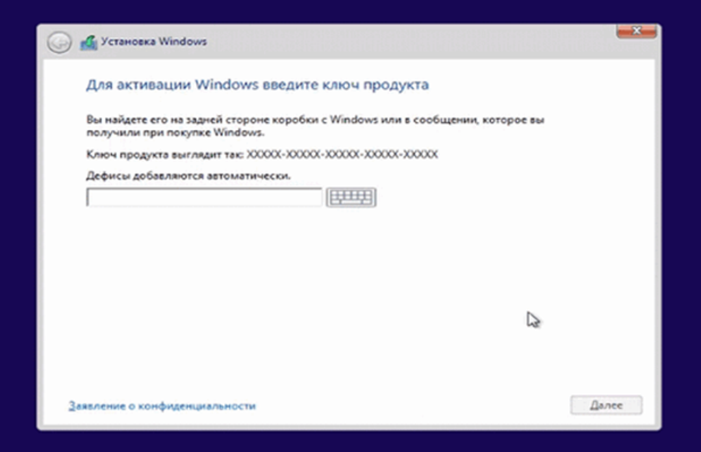Click heading Для активации Windows введите ключ продукта
The height and width of the screenshot is (452, 701).
pos(257,85)
